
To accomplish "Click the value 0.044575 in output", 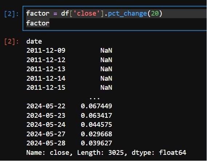I will [x=96, y=125].
